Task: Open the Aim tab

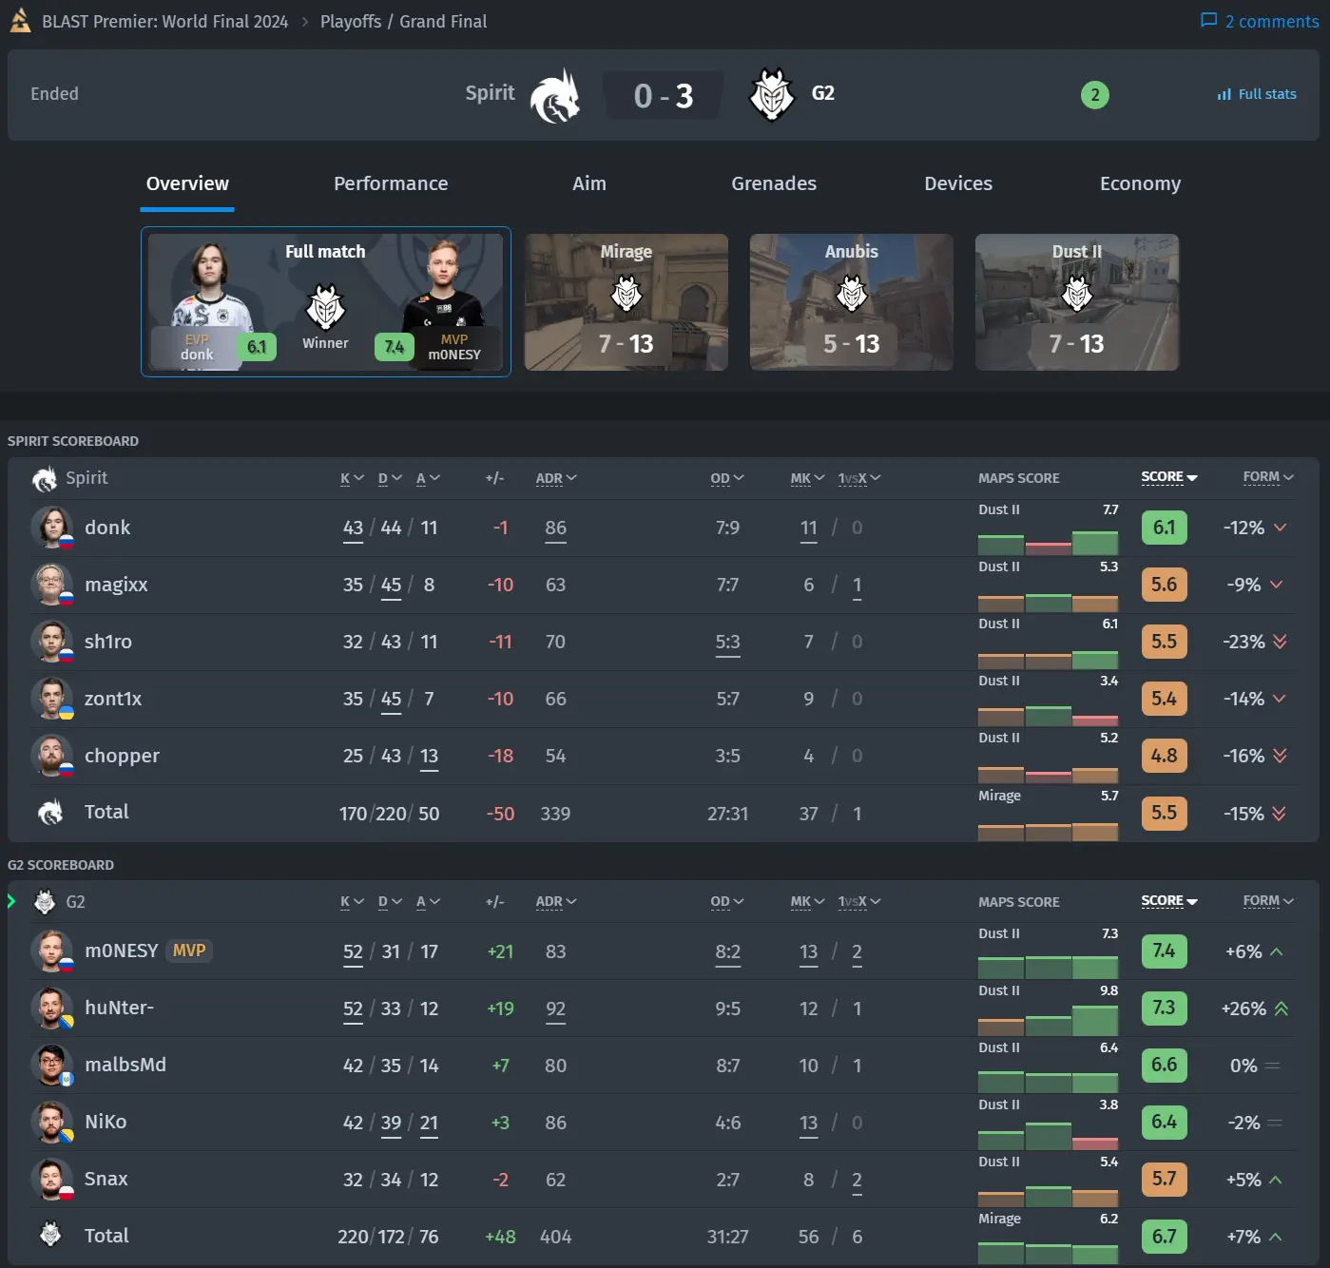Action: (589, 183)
